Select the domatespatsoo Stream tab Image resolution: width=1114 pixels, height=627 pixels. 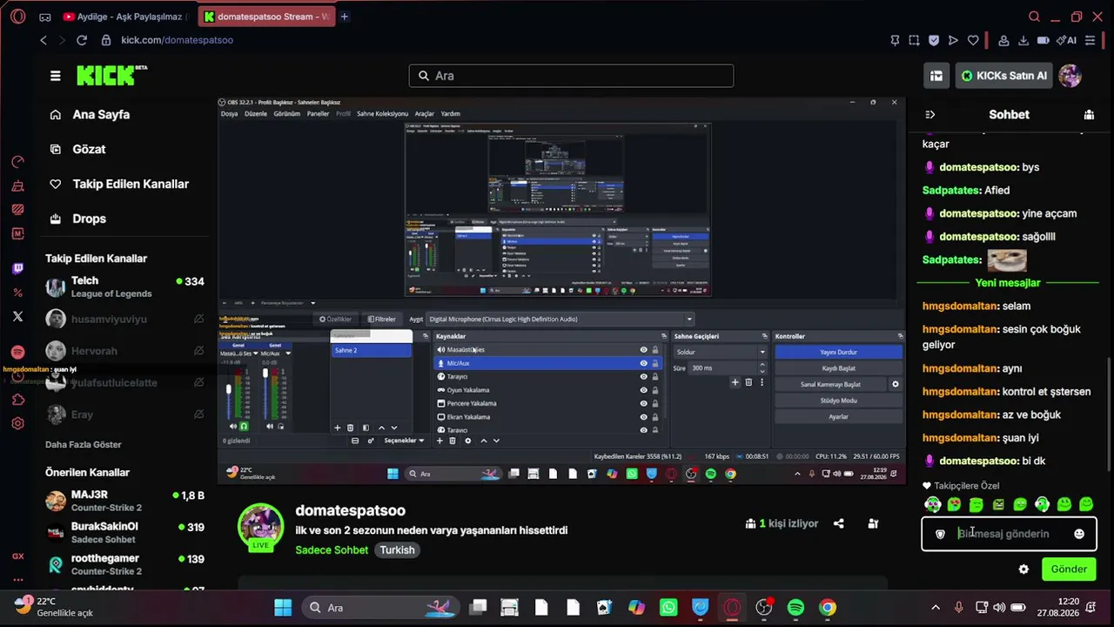[x=266, y=17]
